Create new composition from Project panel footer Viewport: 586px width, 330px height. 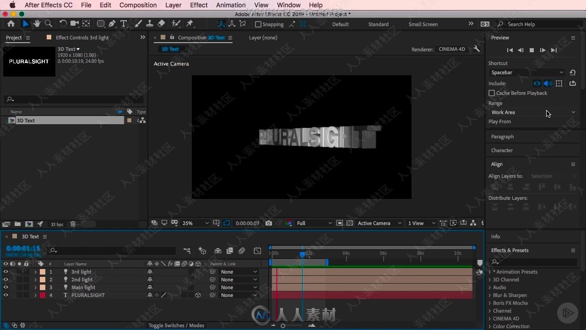(29, 224)
